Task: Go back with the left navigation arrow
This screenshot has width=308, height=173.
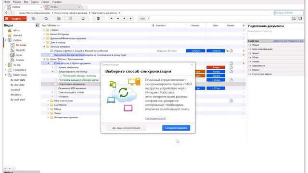Action: pos(6,13)
